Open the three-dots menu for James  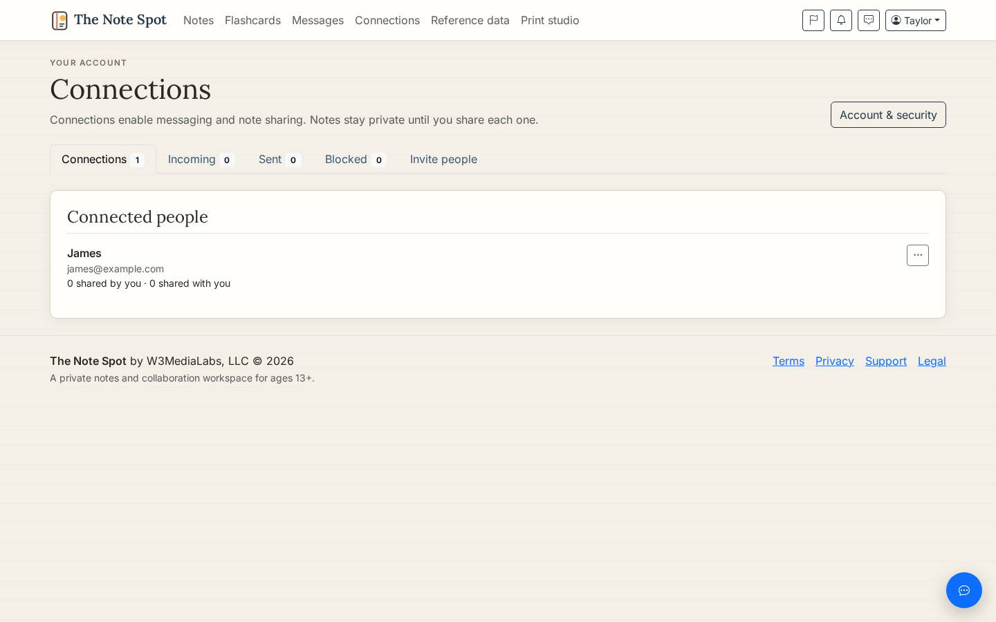pyautogui.click(x=918, y=255)
